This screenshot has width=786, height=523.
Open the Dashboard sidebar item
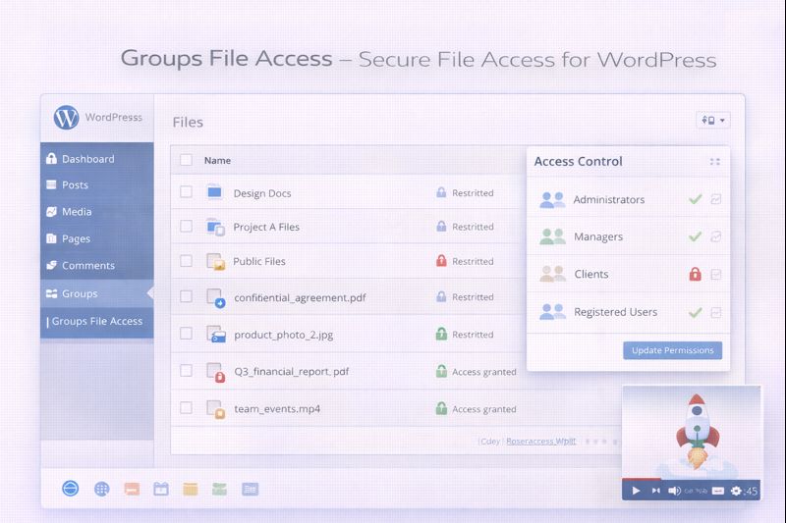click(96, 159)
